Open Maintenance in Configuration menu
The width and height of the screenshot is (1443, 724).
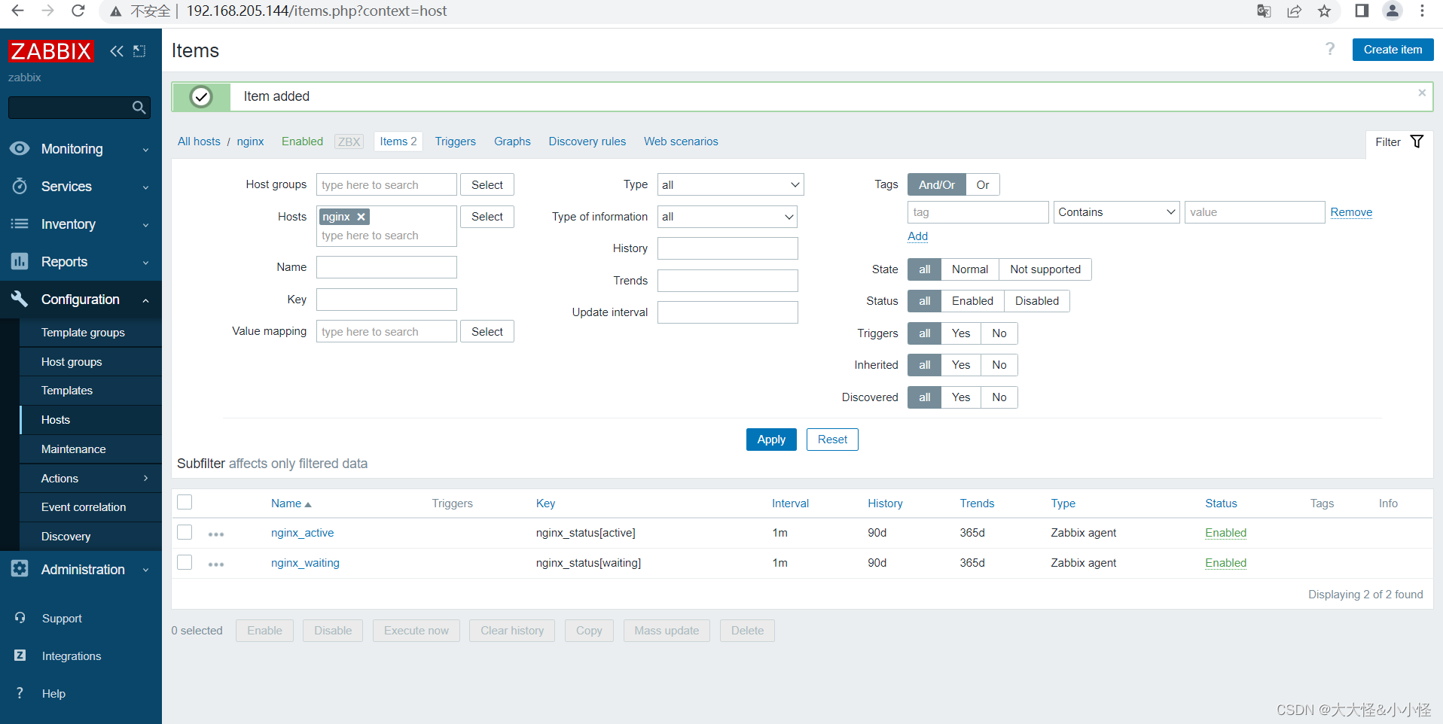point(90,449)
